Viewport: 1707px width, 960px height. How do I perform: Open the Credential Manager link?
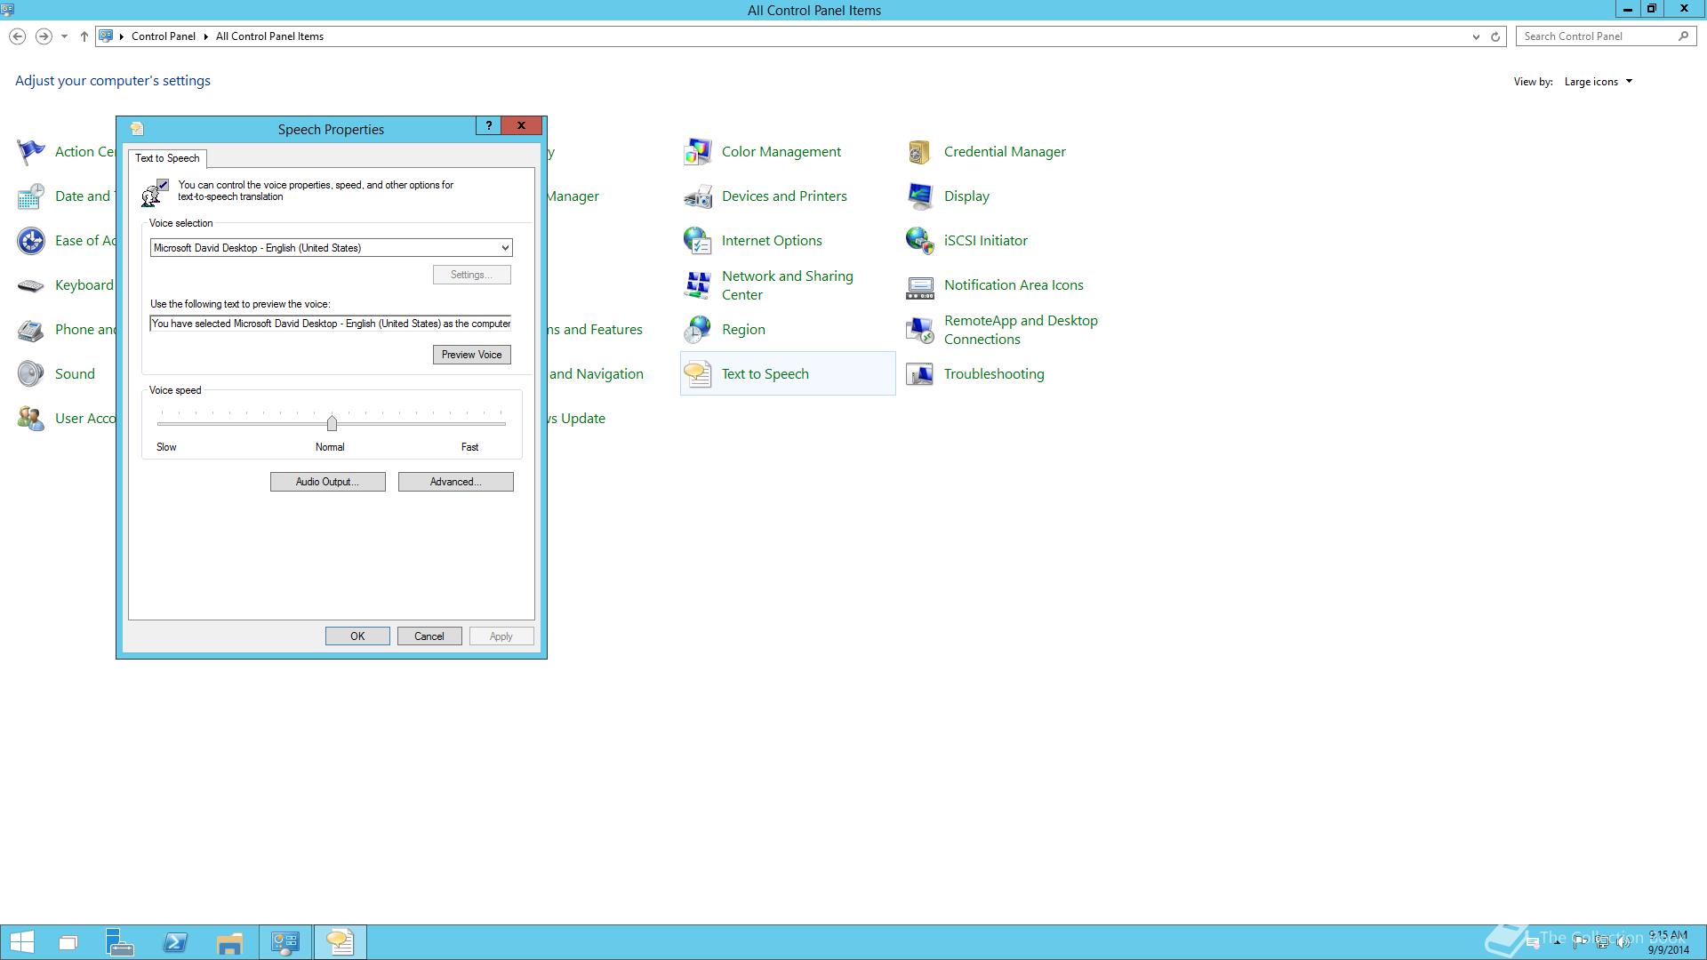1005,152
